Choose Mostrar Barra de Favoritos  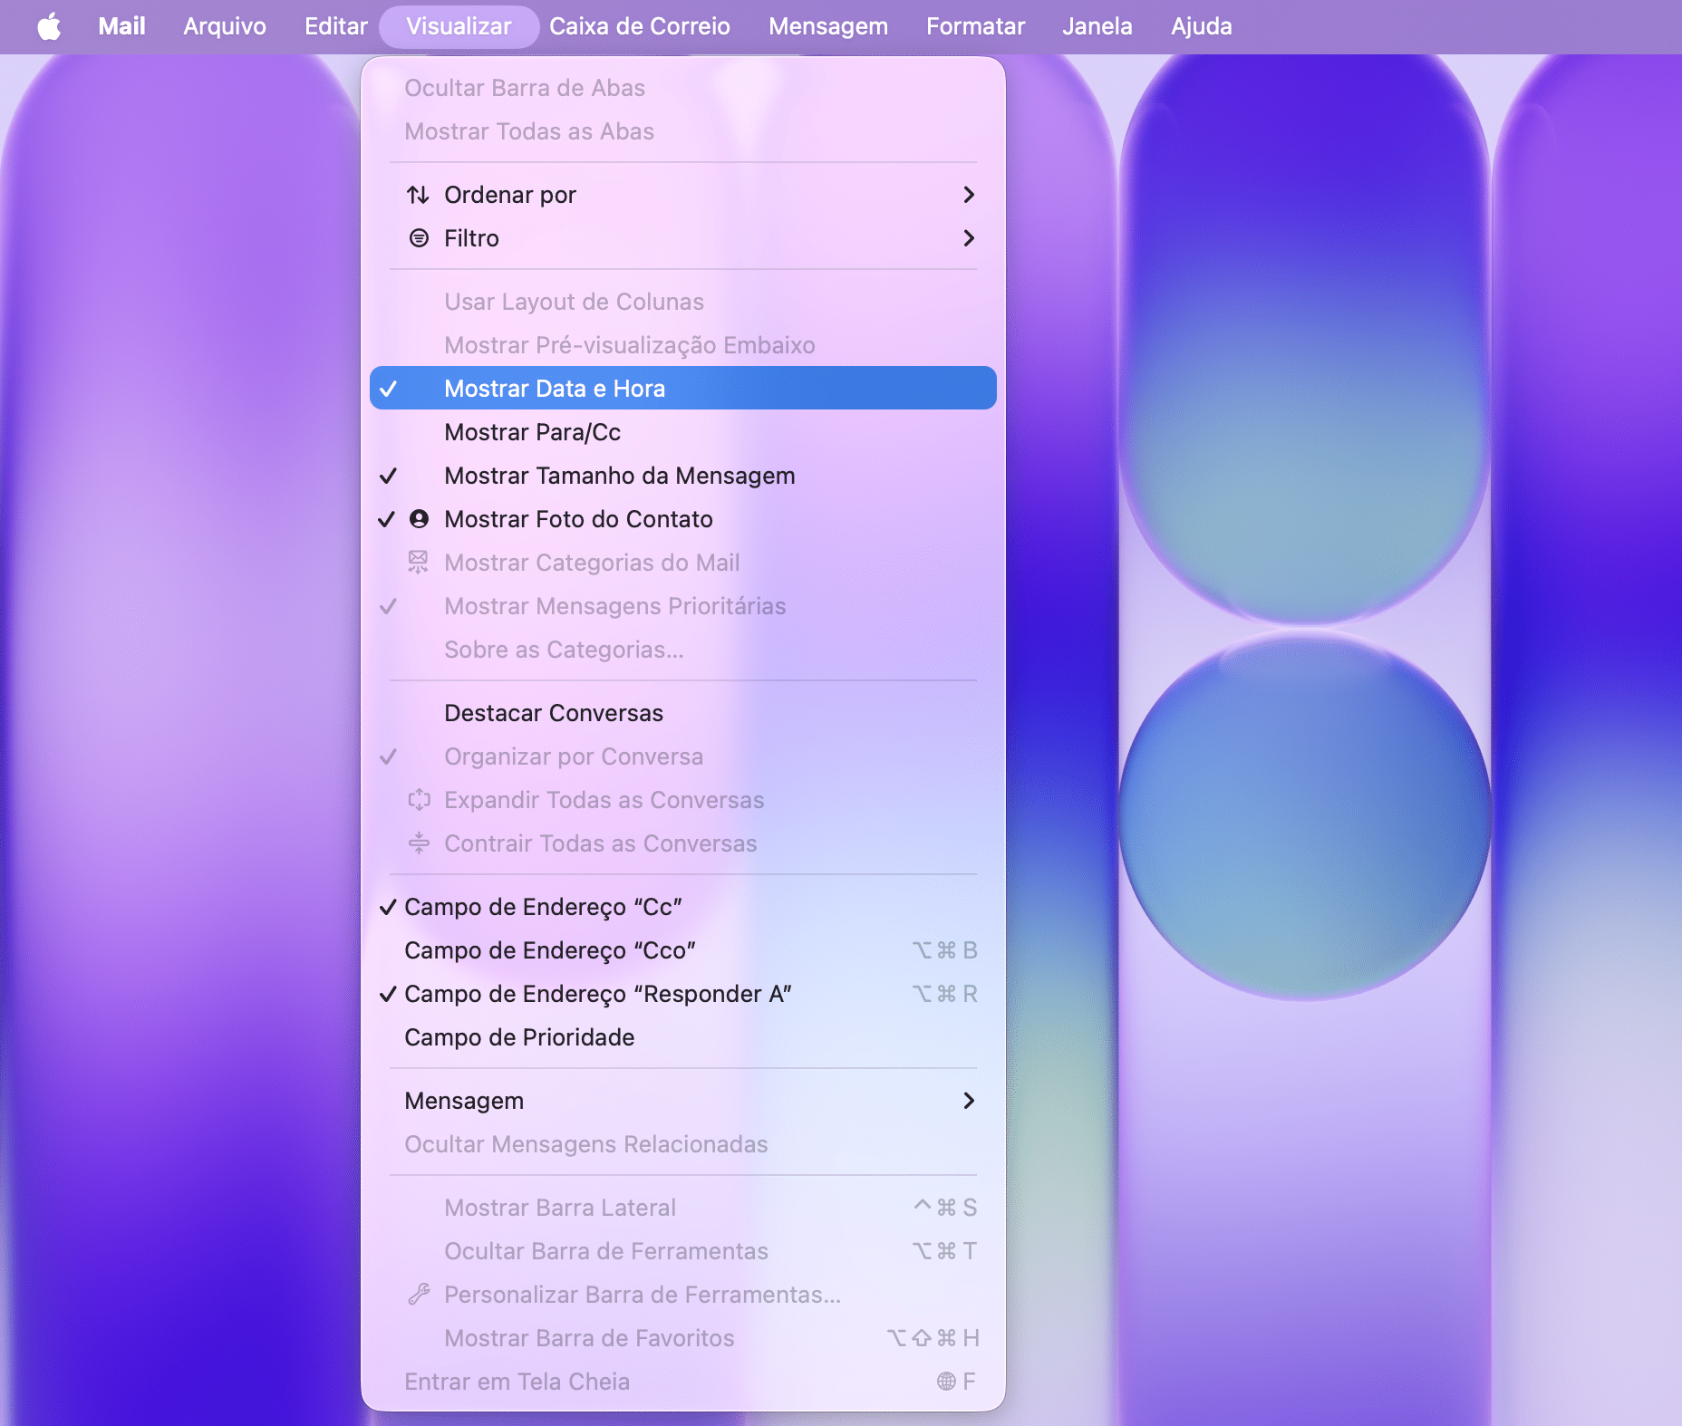coord(683,1338)
